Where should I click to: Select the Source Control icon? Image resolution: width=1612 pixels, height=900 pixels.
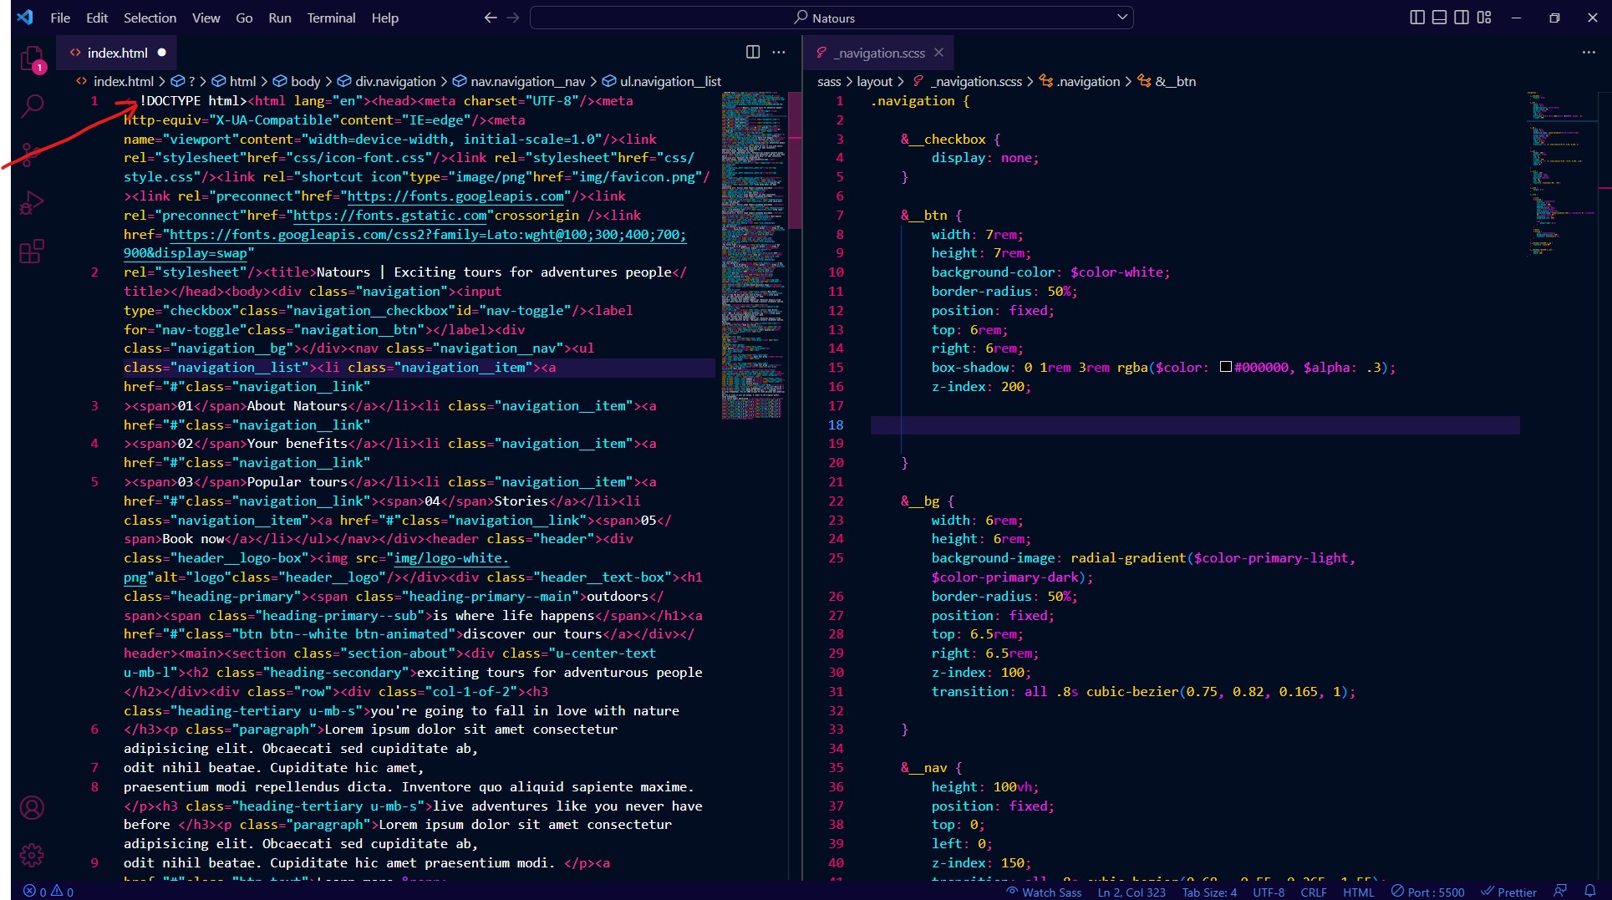(x=32, y=155)
